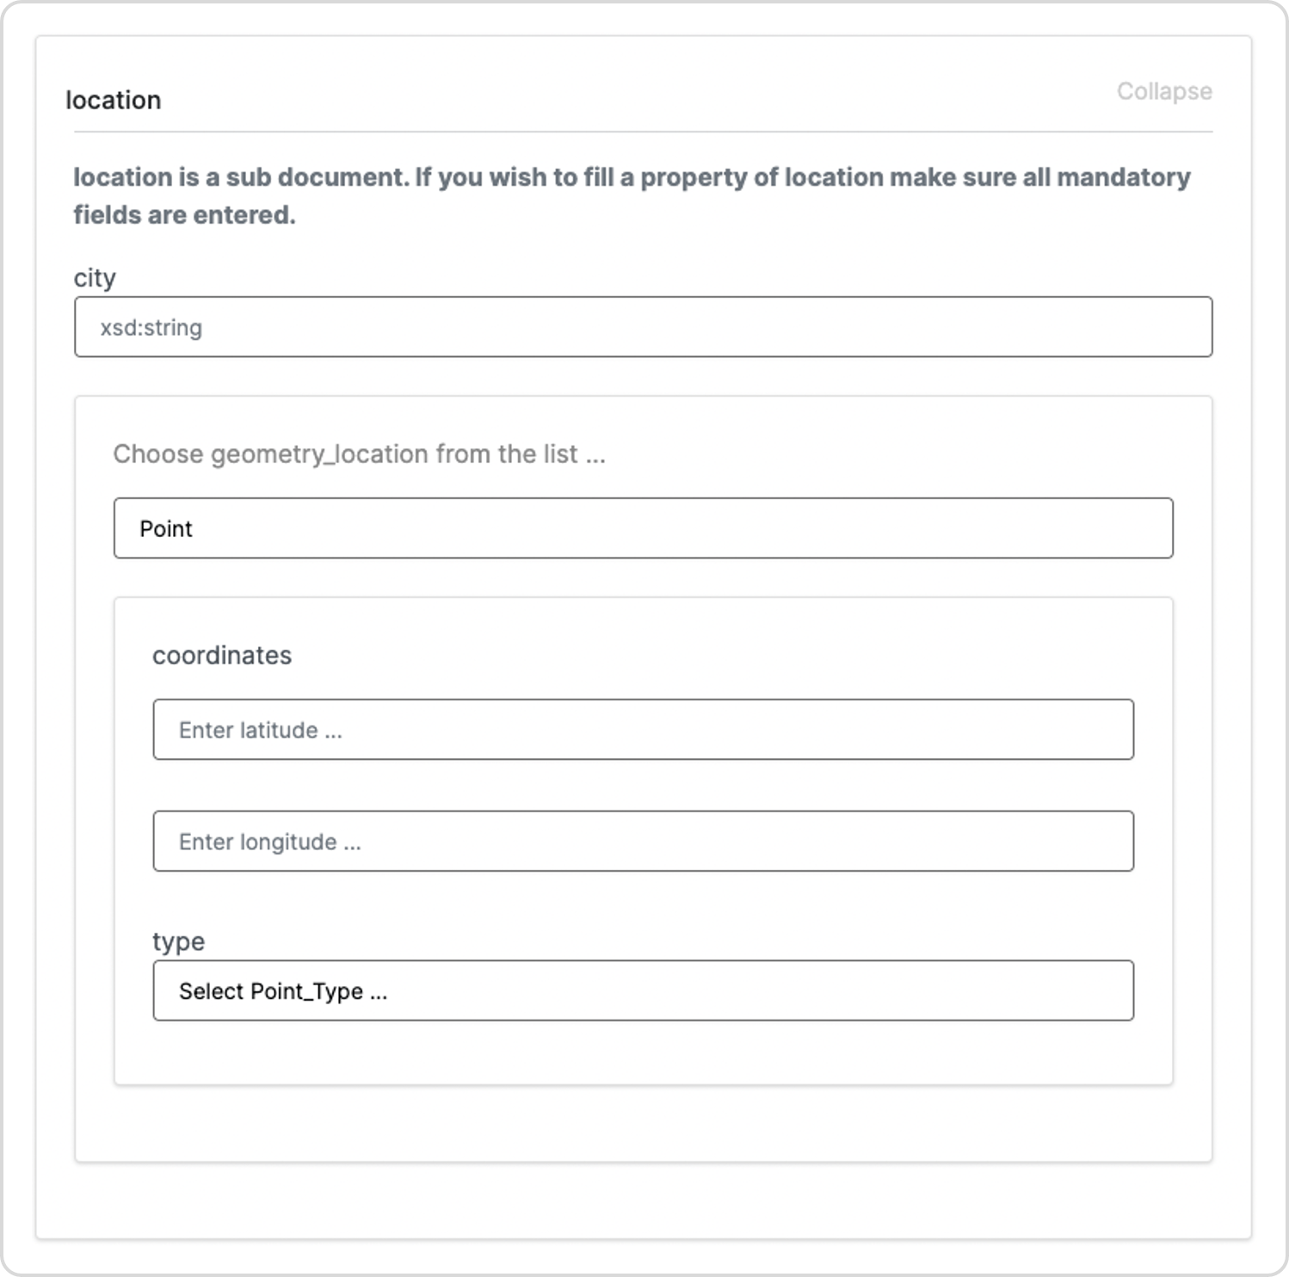Click the right end of the Point_Type select box
This screenshot has height=1277, width=1289.
click(1106, 991)
